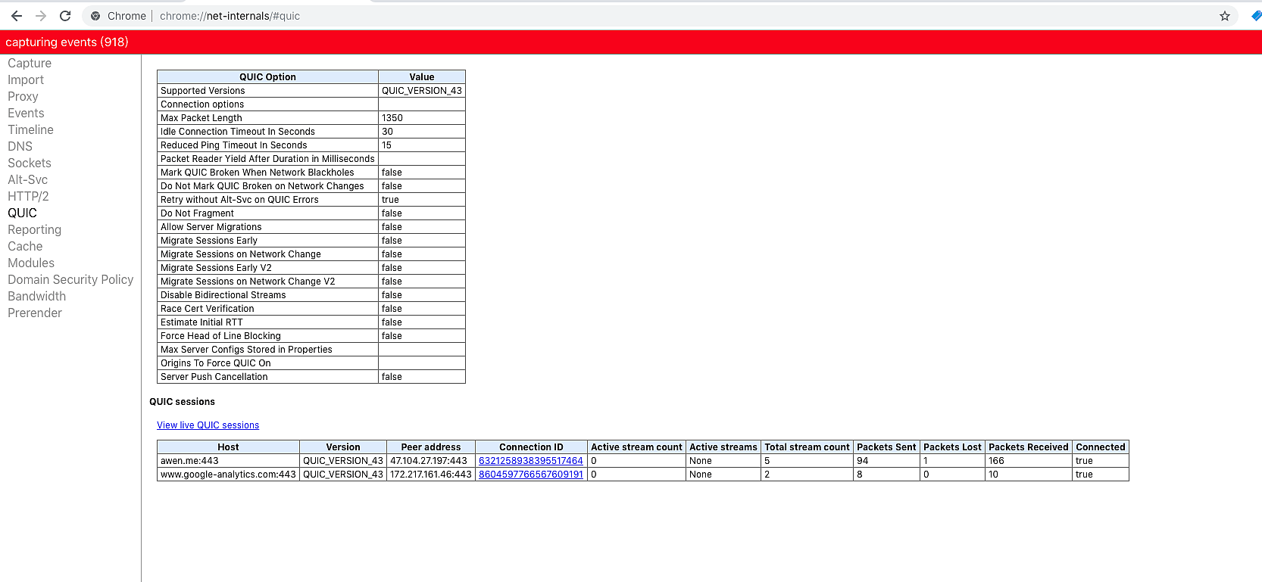This screenshot has width=1262, height=582.
Task: Open the Capture section
Action: coord(30,64)
